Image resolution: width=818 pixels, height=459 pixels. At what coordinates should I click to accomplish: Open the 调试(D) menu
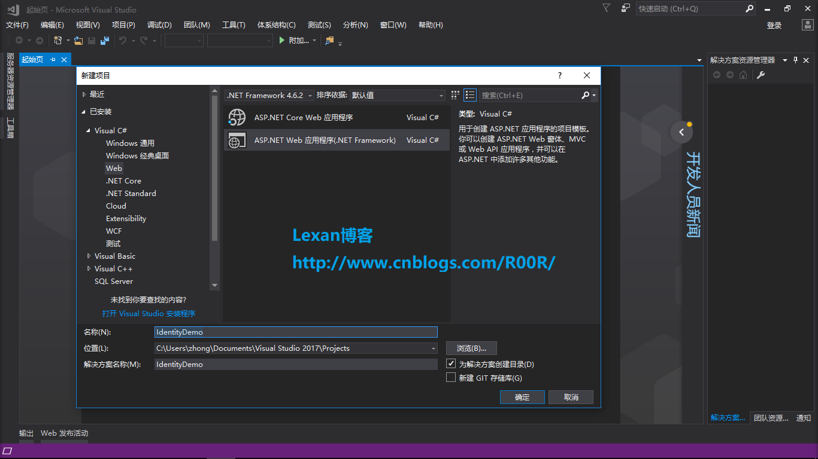click(159, 25)
